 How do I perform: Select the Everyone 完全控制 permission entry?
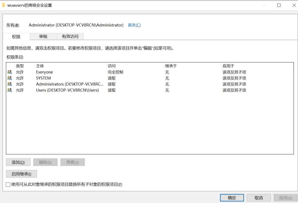tap(115, 72)
